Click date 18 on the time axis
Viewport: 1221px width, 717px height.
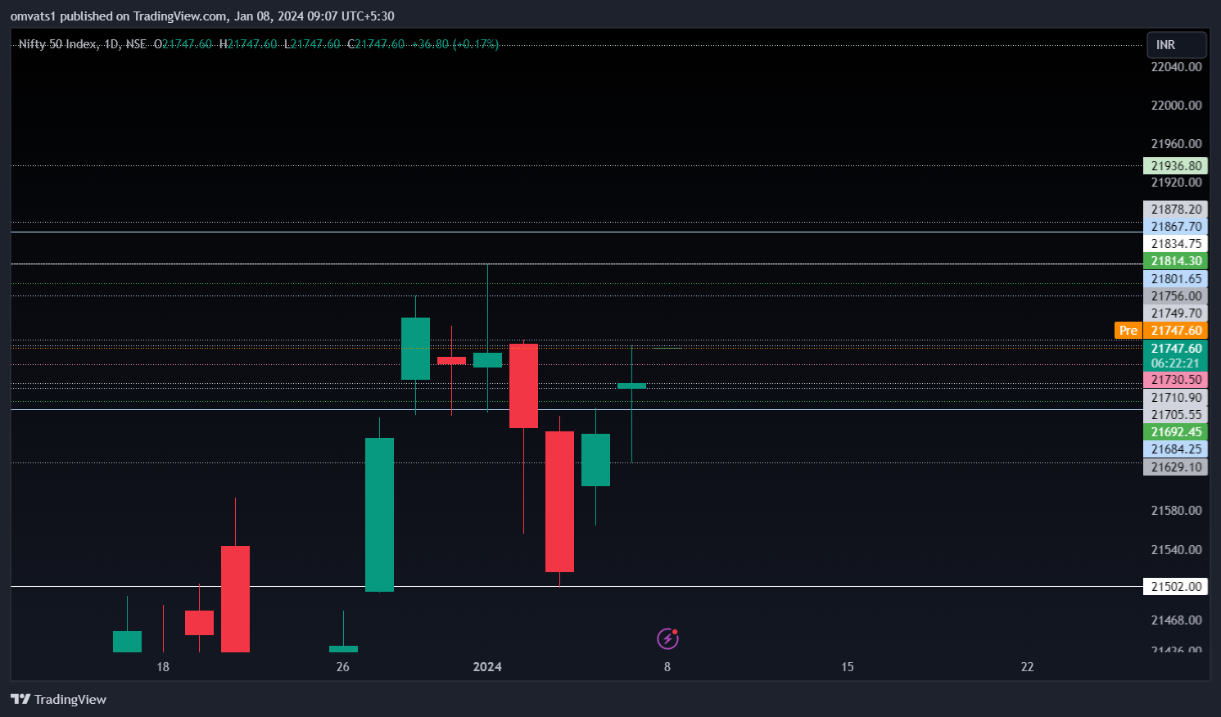coord(163,667)
